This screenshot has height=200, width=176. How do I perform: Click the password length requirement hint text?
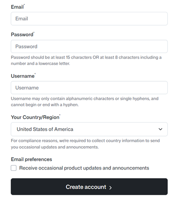(x=86, y=60)
